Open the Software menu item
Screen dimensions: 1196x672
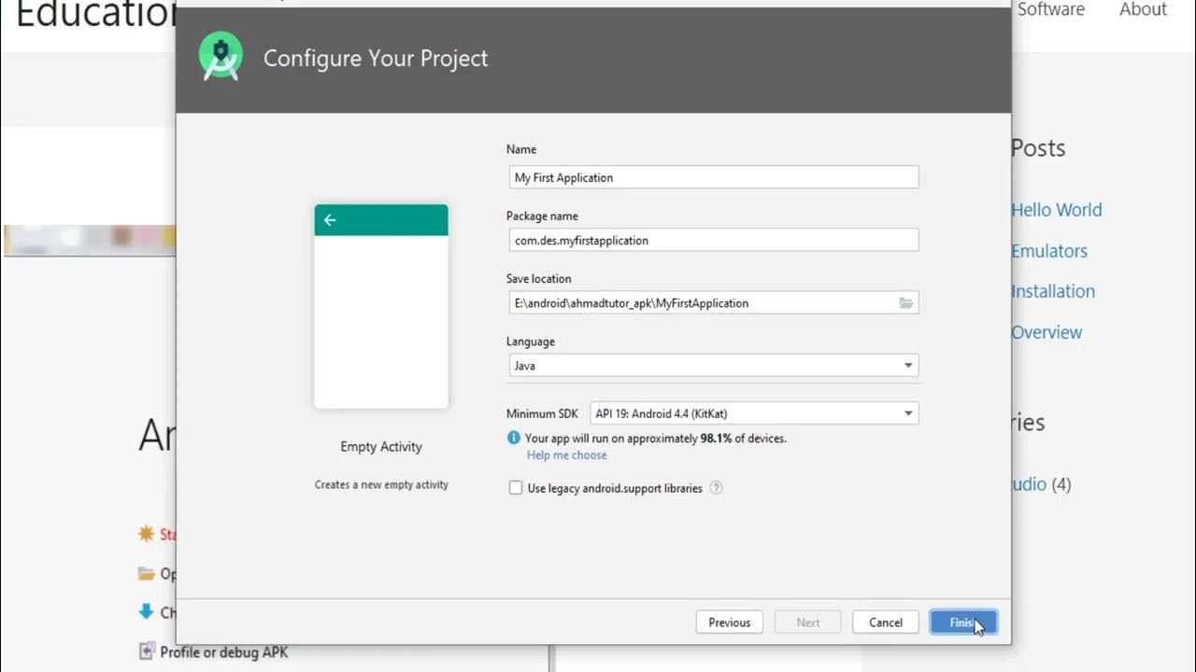1050,9
